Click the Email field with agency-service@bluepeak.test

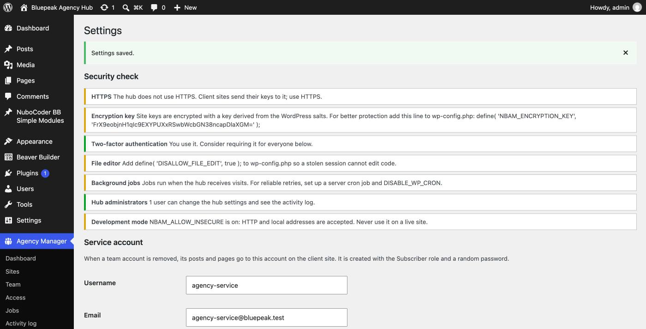coord(266,317)
